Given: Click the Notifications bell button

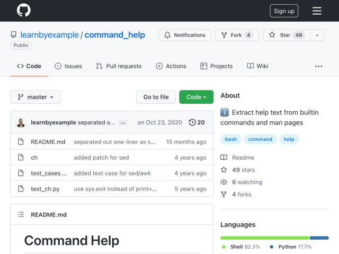Looking at the screenshot, I should click(185, 35).
